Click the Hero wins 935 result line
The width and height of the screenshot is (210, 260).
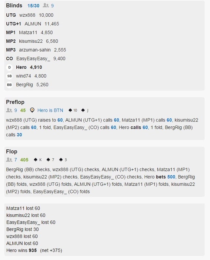(34, 250)
